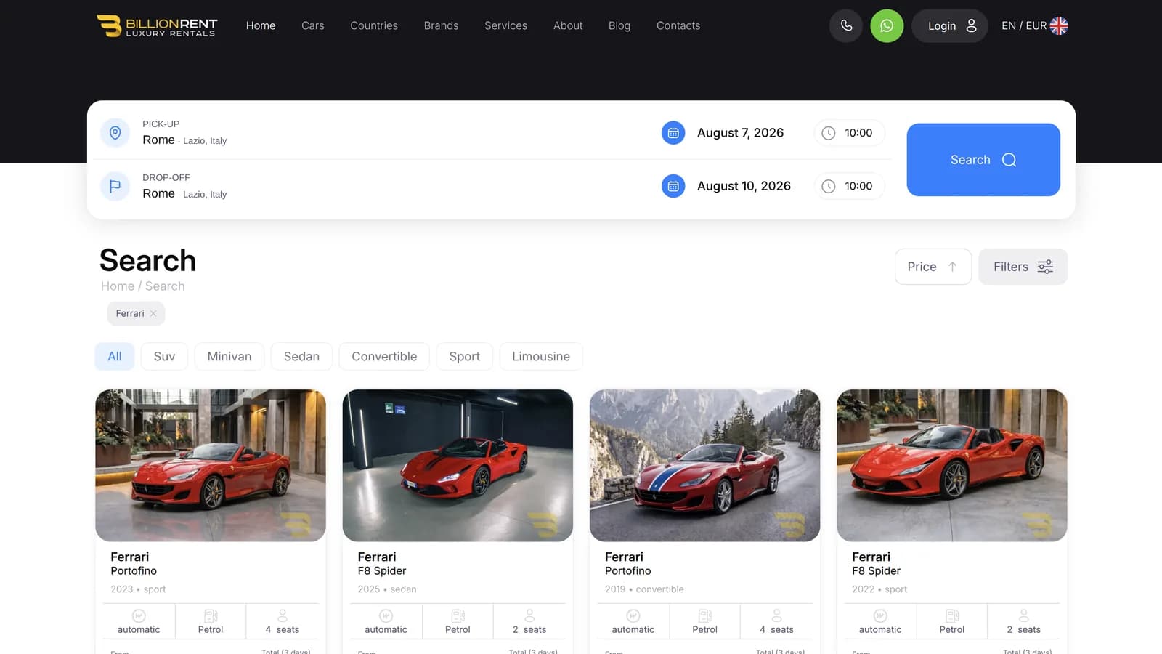
Task: Remove the Ferrari filter tag
Action: [153, 313]
